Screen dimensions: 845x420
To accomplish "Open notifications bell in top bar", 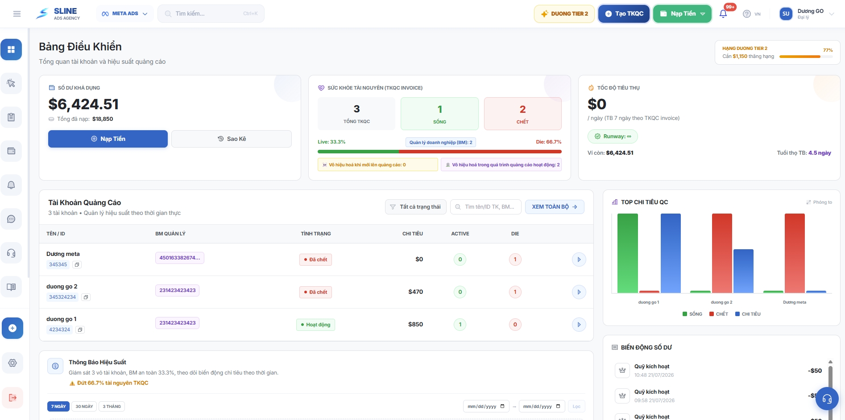I will coord(723,14).
